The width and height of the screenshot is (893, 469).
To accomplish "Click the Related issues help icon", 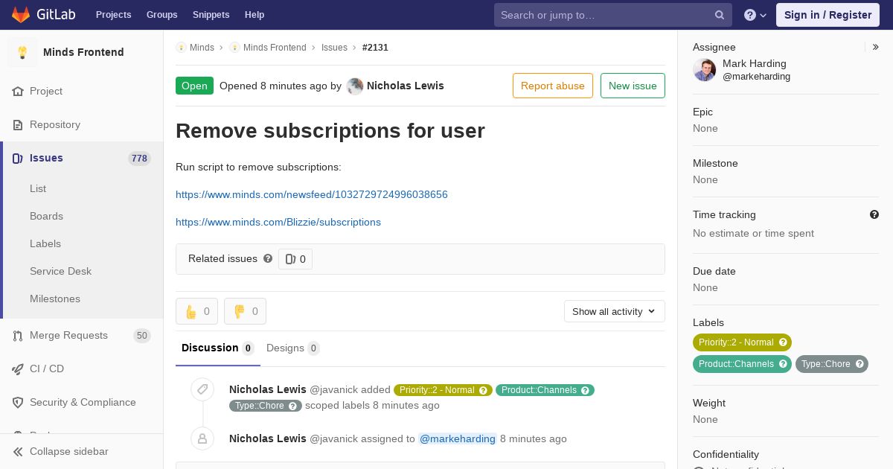I will pyautogui.click(x=268, y=258).
